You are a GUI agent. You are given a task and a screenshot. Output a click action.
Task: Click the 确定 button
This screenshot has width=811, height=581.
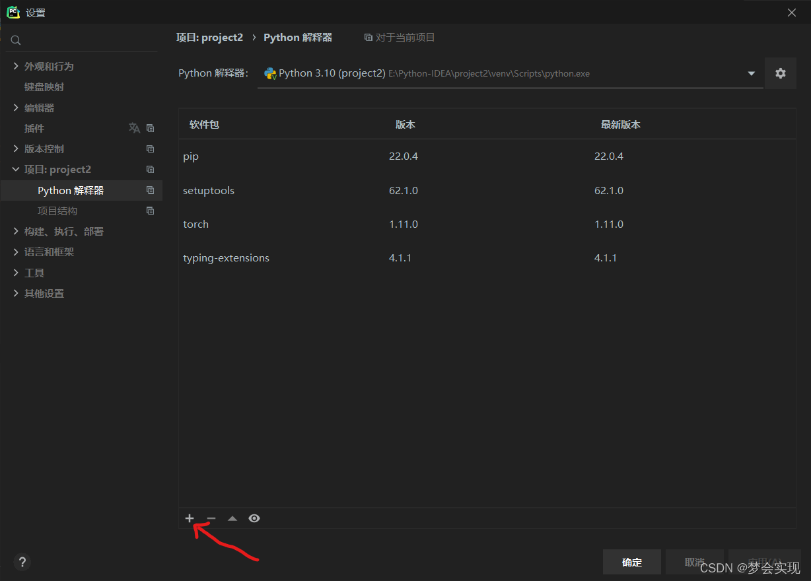click(x=632, y=562)
